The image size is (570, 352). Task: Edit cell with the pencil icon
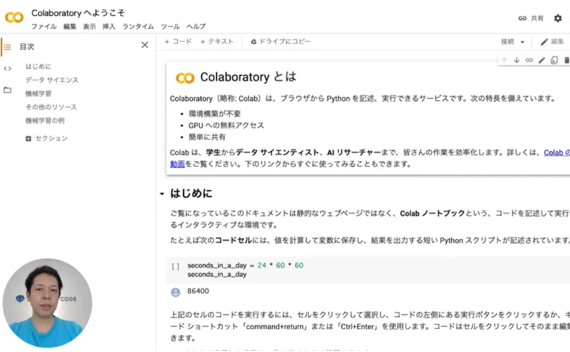542,60
